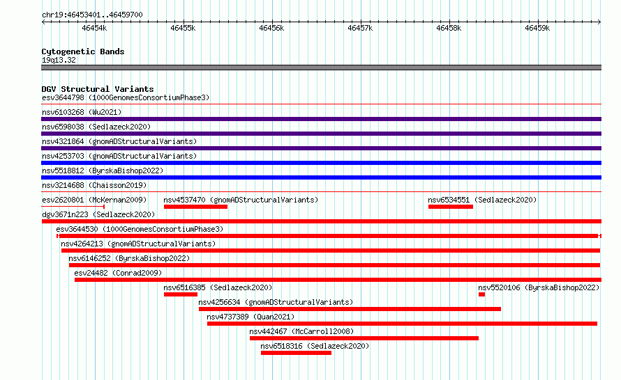The height and width of the screenshot is (380, 621).
Task: Open esv3644530 1000GenomesConsortiumPhase3 label
Action: [140, 229]
